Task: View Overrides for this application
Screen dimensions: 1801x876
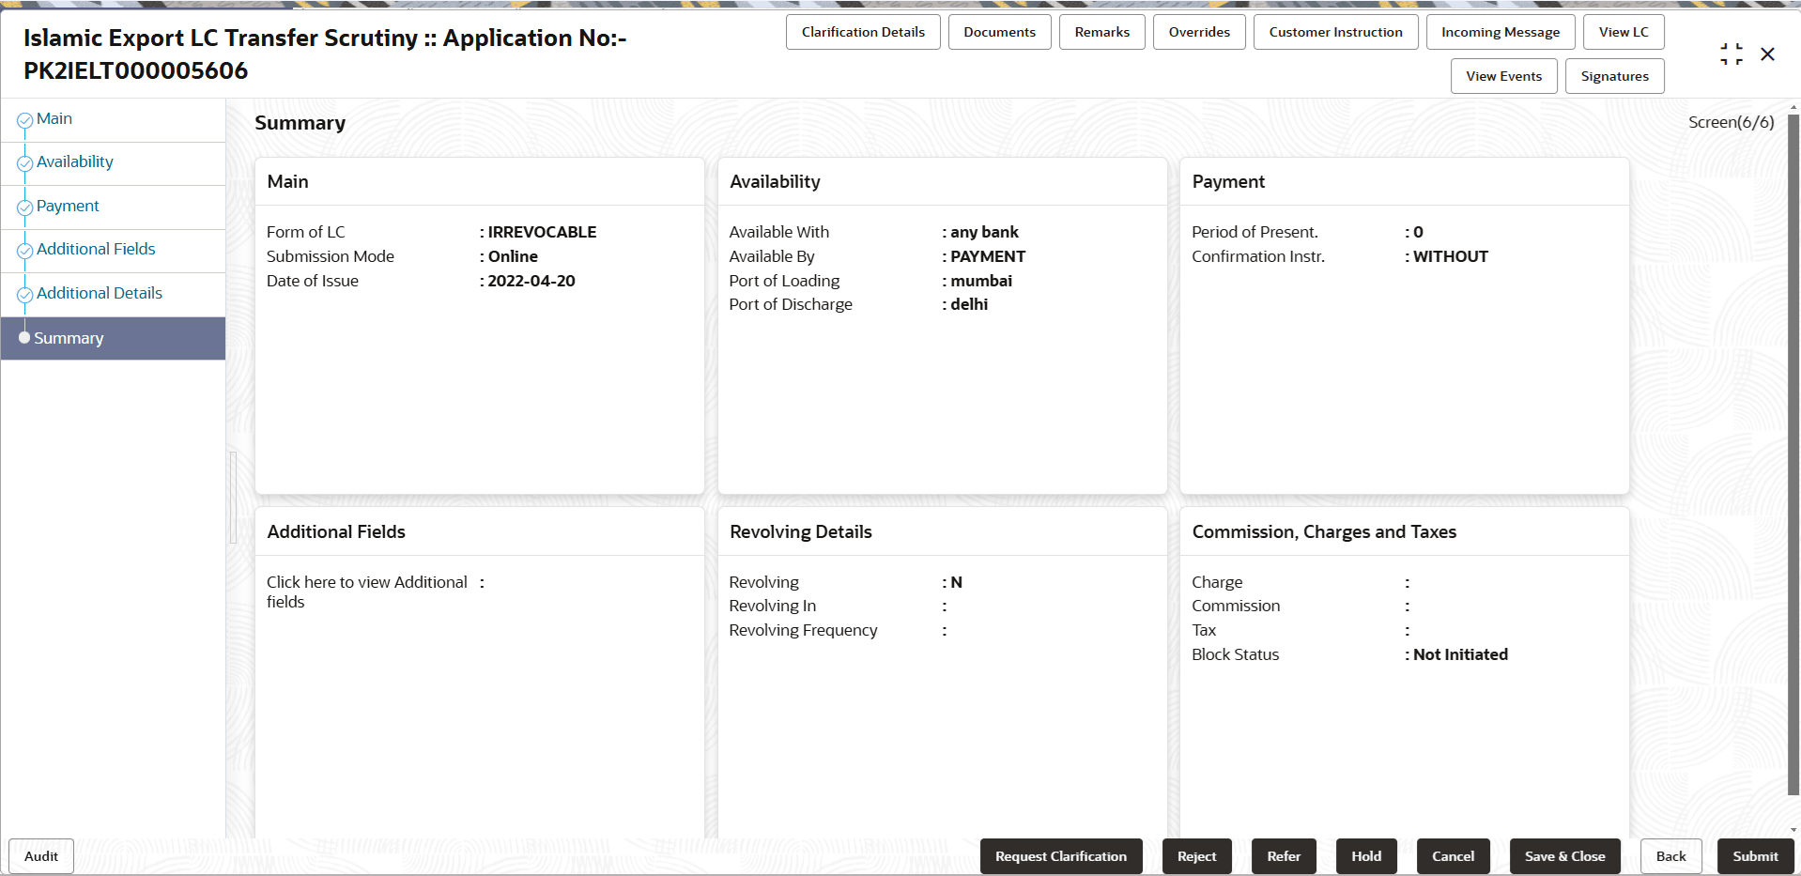Action: 1199,32
